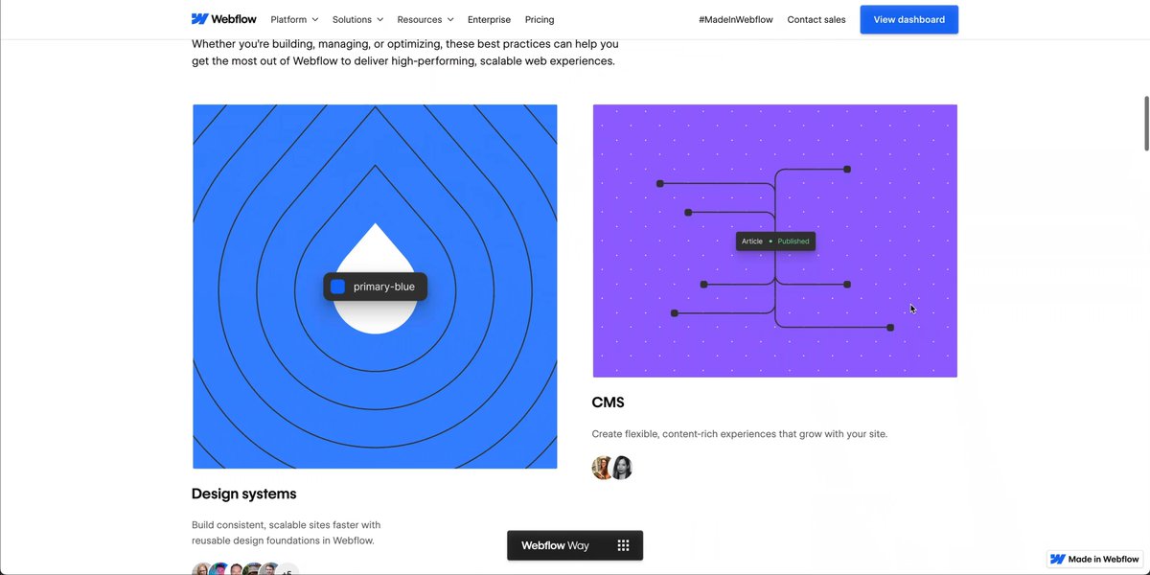Click the Webflow Way label in bottom bar

[x=555, y=545]
